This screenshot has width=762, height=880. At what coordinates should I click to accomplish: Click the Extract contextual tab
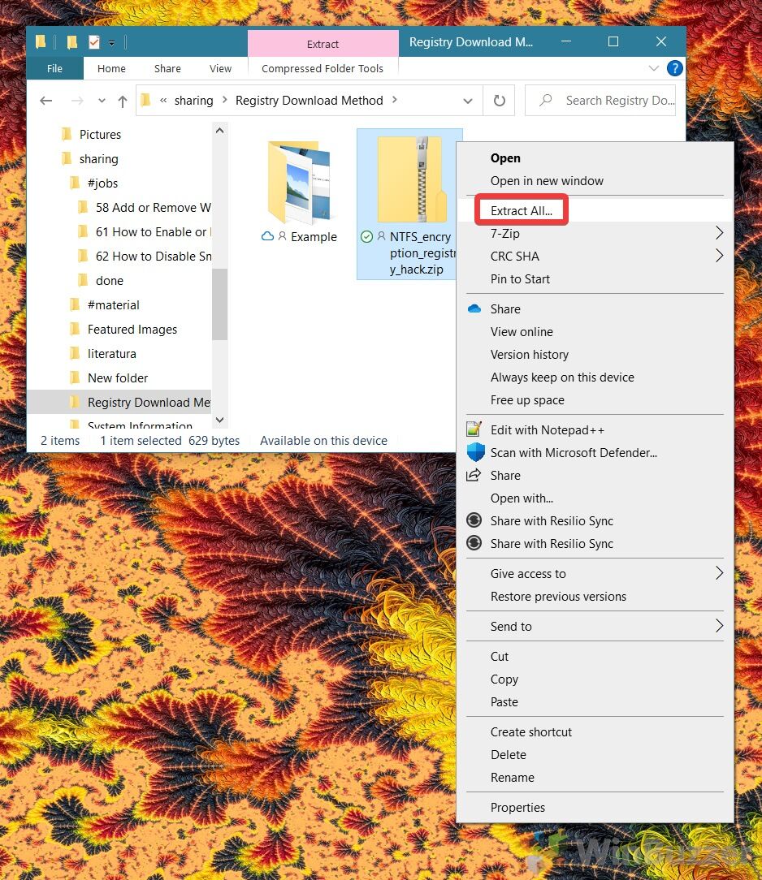323,44
